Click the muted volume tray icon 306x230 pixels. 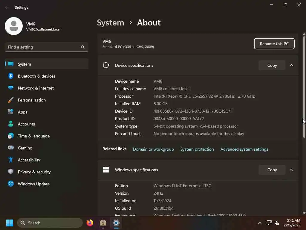pyautogui.click(x=277, y=223)
